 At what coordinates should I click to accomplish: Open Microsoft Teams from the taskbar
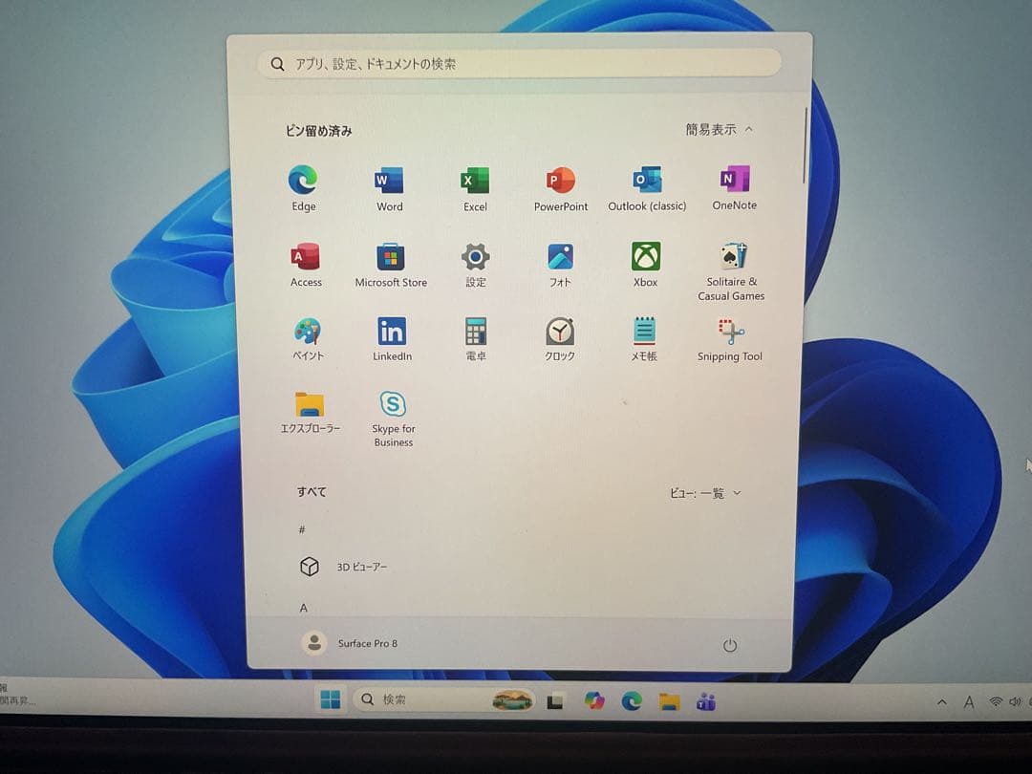point(706,702)
